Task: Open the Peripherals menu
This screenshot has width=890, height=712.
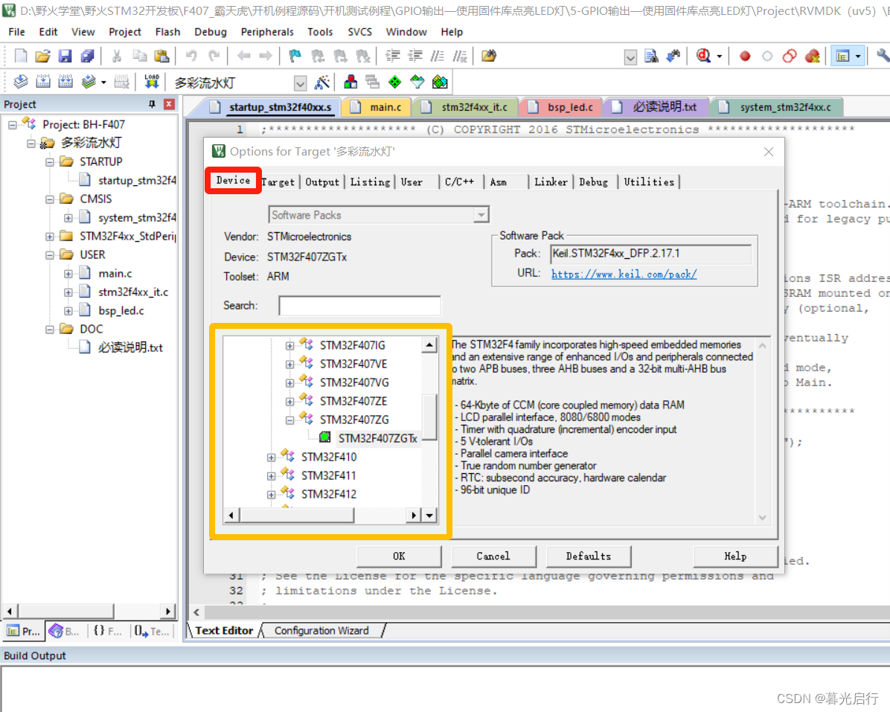Action: [266, 32]
